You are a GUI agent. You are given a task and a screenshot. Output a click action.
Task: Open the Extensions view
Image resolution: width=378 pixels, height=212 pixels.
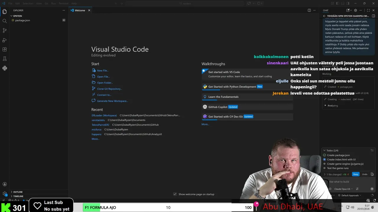[4, 49]
